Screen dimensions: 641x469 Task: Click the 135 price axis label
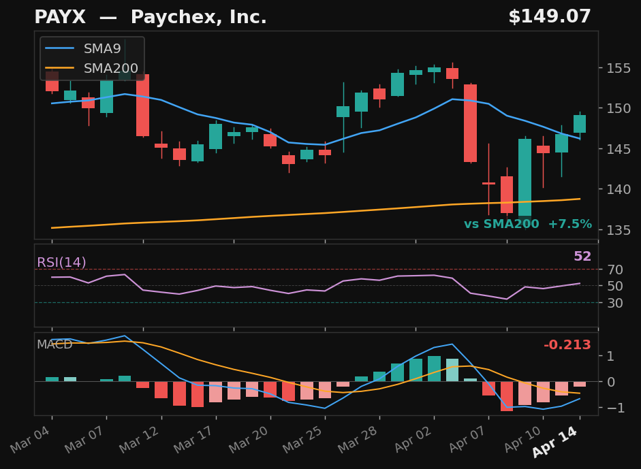click(619, 230)
